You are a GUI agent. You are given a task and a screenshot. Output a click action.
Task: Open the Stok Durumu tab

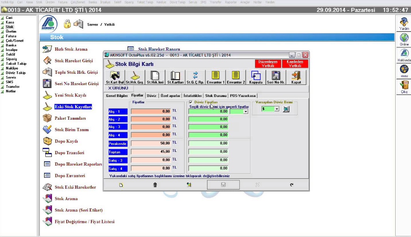tap(216, 95)
